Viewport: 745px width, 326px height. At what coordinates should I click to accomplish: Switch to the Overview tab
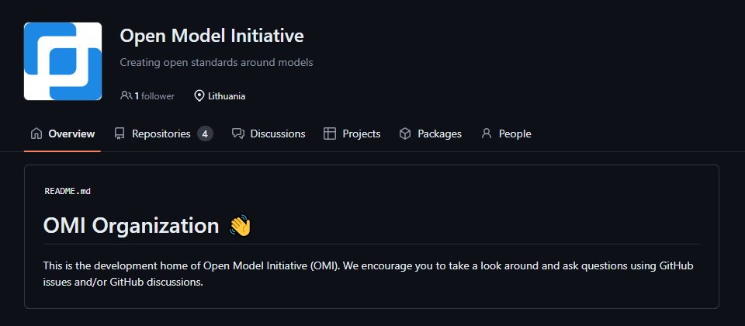63,134
